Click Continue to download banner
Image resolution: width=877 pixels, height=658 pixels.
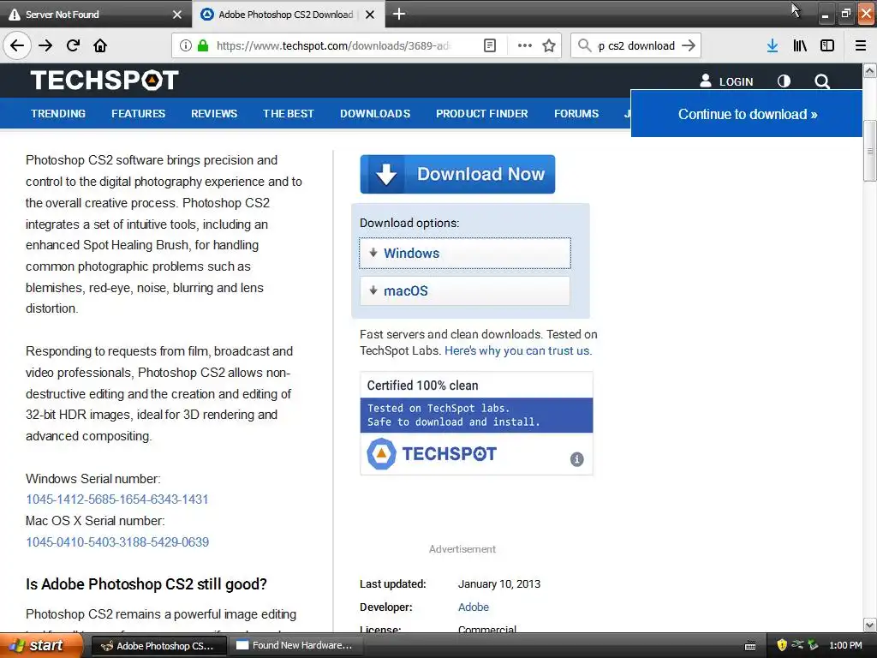[x=747, y=114]
